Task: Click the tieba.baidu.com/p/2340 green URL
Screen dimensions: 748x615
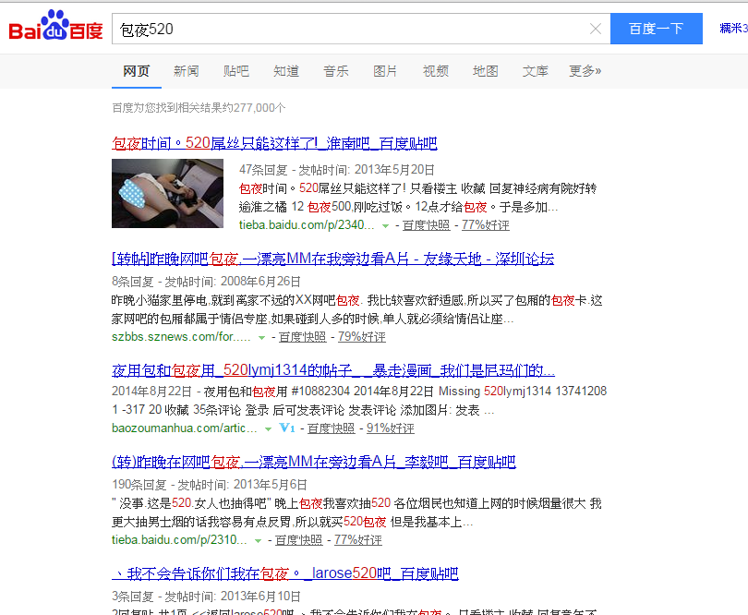Action: 307,225
